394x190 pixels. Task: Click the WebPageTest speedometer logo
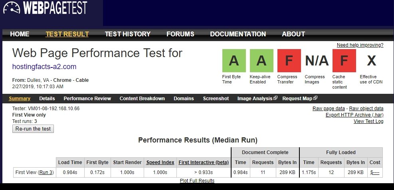(12, 8)
